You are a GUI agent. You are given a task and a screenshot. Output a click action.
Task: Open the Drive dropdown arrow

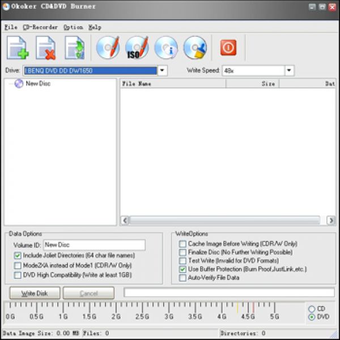click(162, 70)
